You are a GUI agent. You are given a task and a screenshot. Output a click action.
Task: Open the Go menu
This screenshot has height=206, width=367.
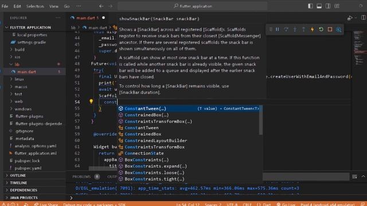[x=67, y=6]
